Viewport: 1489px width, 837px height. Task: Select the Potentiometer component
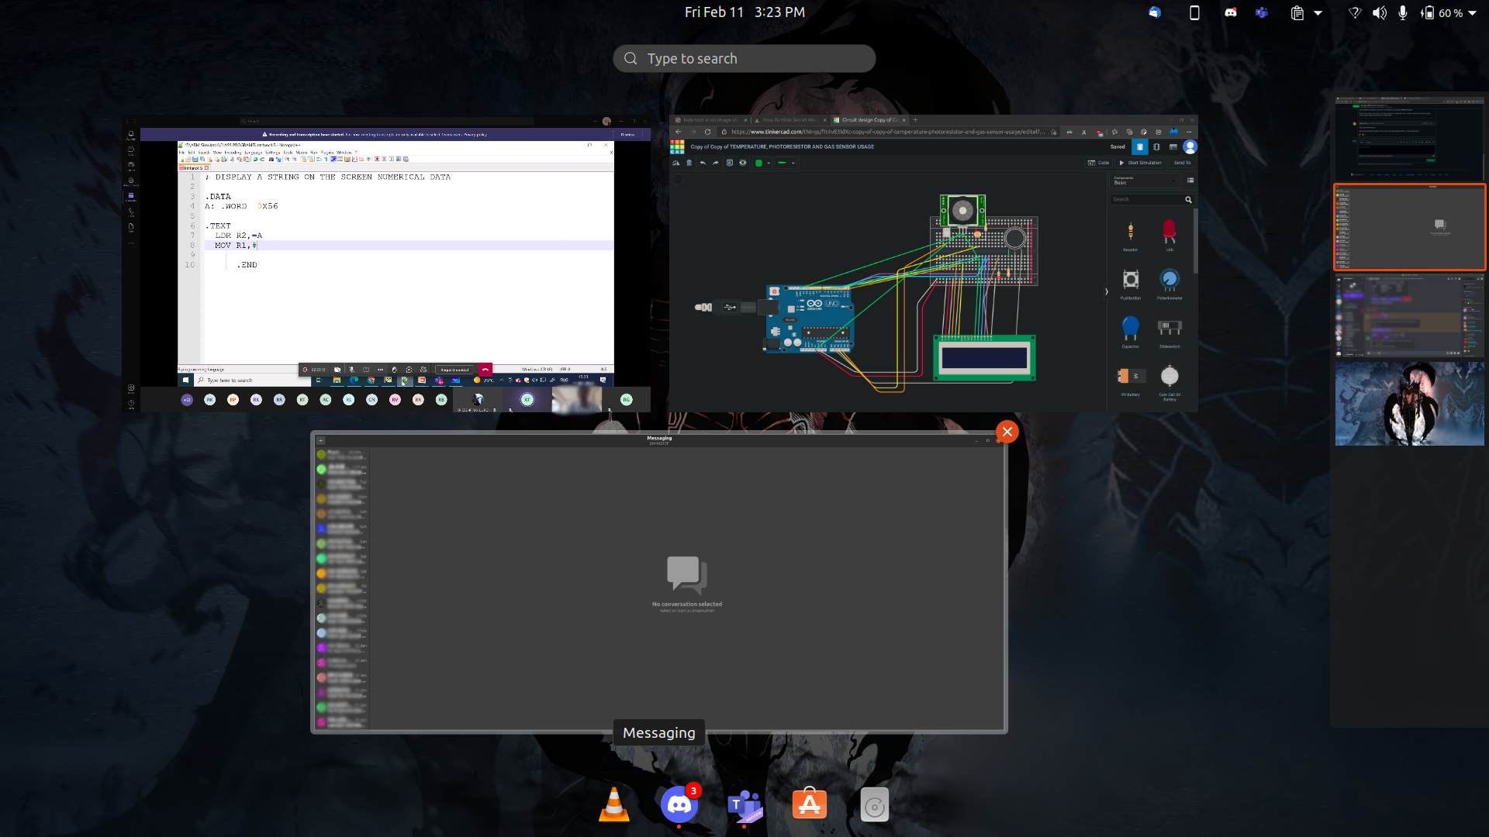(x=1169, y=278)
